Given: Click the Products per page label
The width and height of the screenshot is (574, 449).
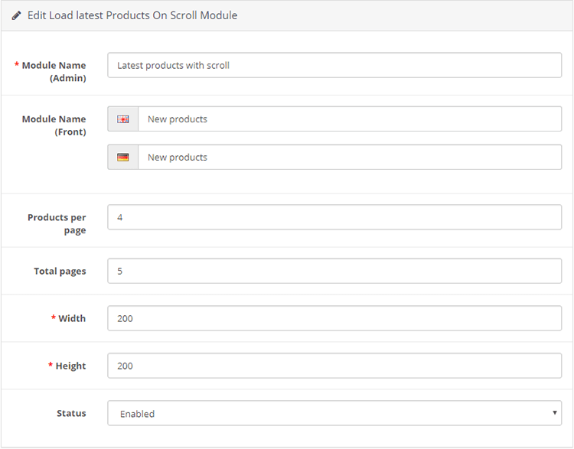Looking at the screenshot, I should [x=57, y=223].
